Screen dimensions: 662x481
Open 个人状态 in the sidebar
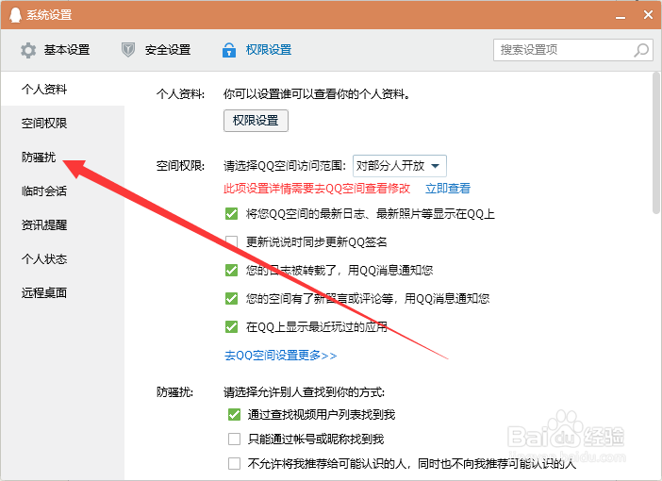62,258
